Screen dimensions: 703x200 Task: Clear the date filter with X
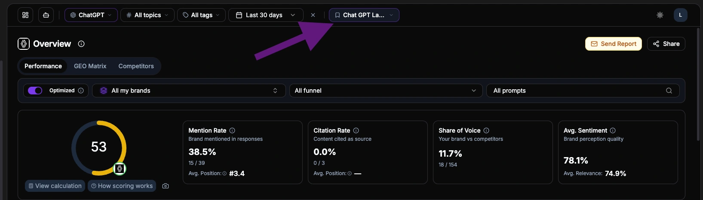coord(313,15)
